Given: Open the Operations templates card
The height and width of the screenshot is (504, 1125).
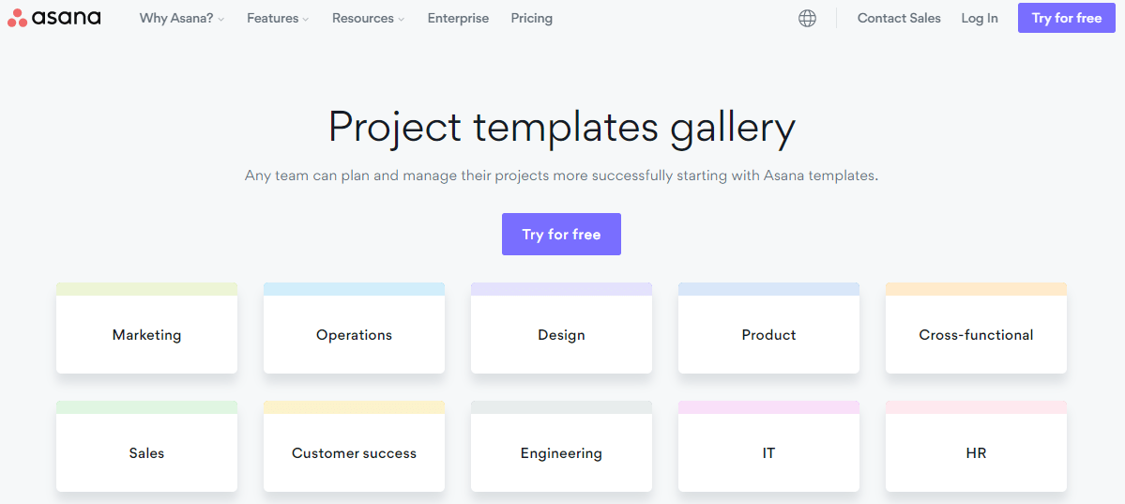Looking at the screenshot, I should pos(354,328).
